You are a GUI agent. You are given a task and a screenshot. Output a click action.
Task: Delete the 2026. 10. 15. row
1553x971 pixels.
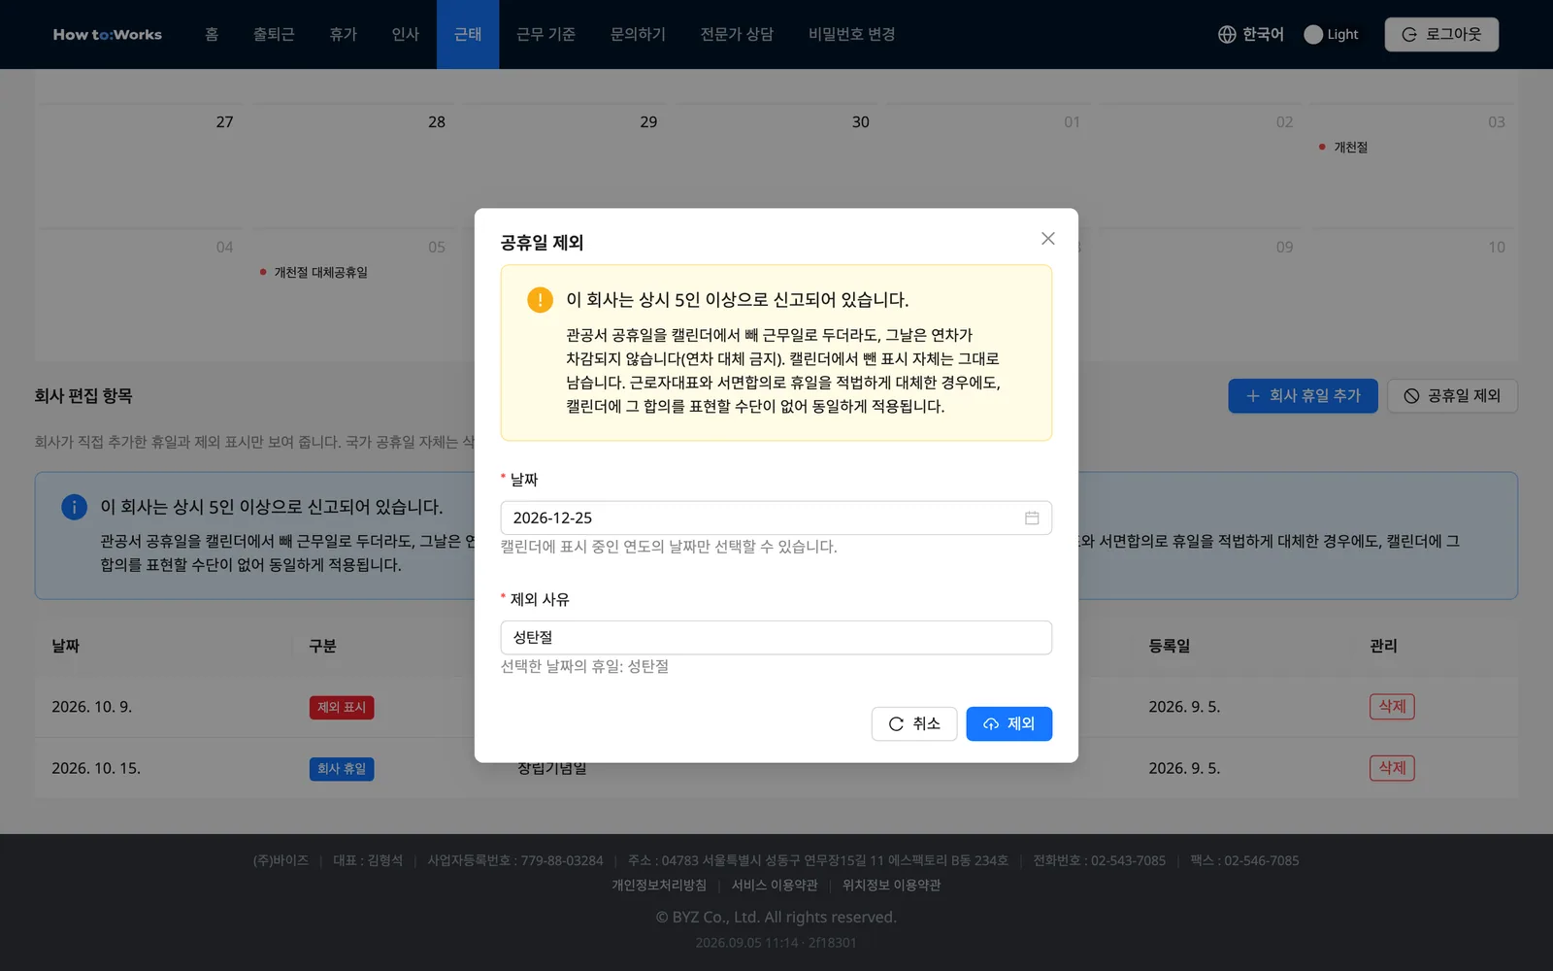click(x=1392, y=768)
